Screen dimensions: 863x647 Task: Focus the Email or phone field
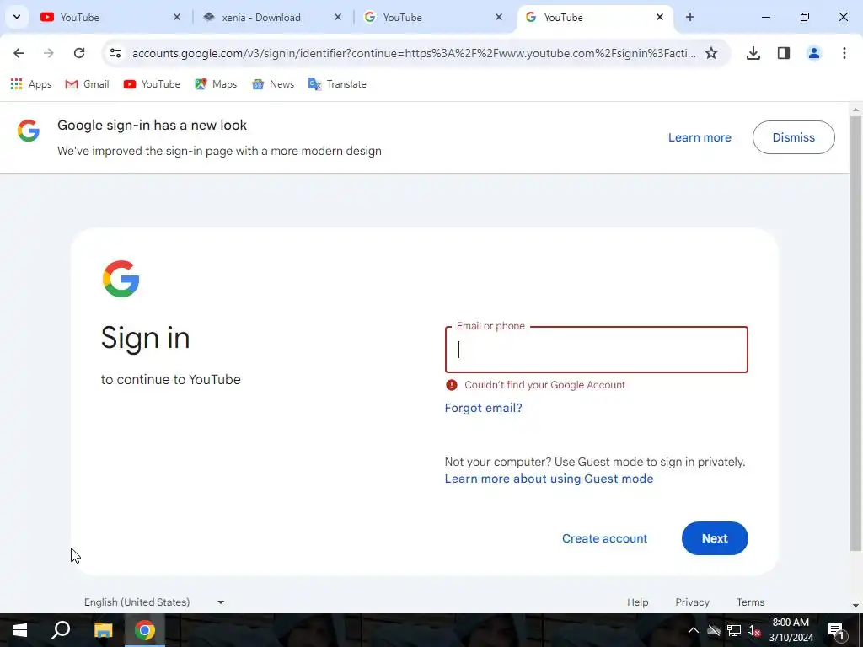[596, 350]
